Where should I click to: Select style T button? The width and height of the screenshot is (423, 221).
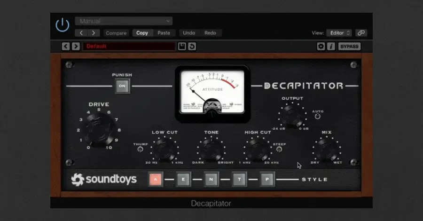pos(239,179)
